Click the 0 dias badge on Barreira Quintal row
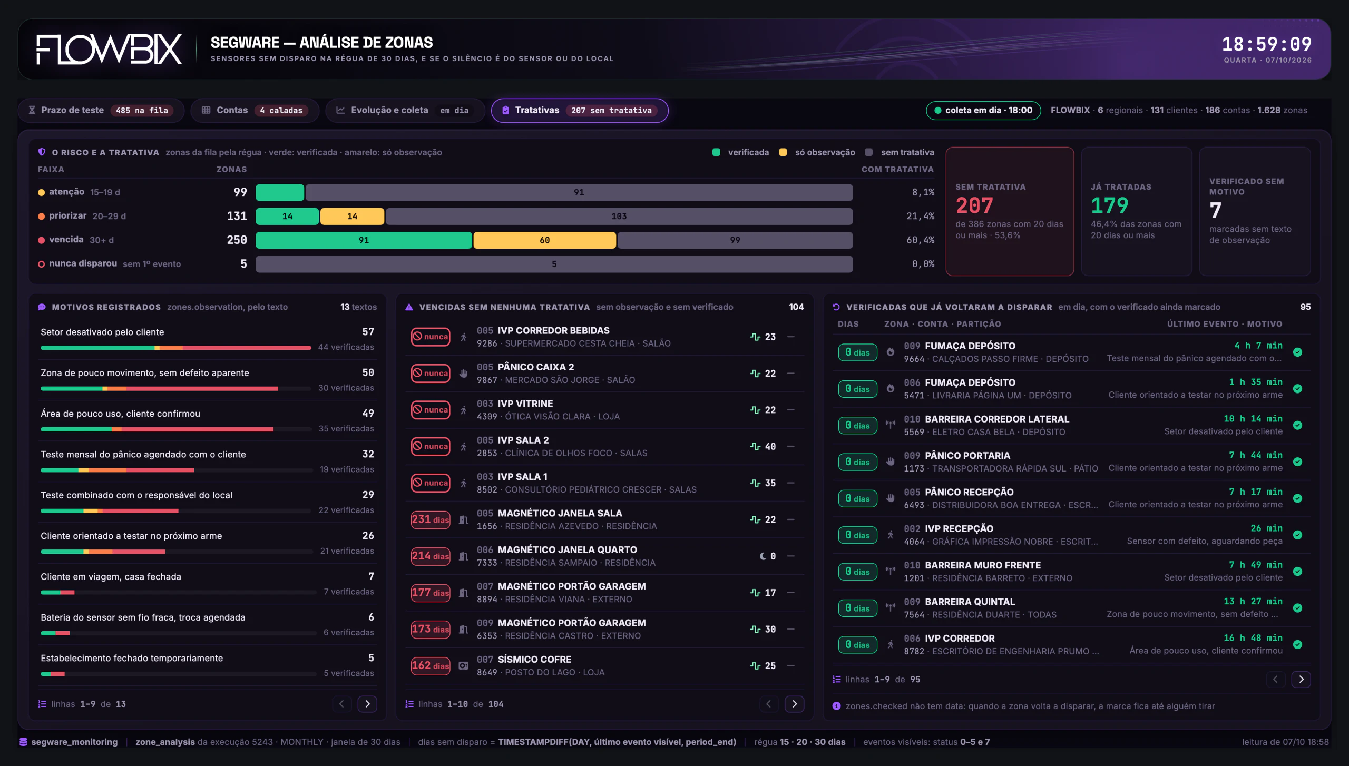 coord(857,608)
